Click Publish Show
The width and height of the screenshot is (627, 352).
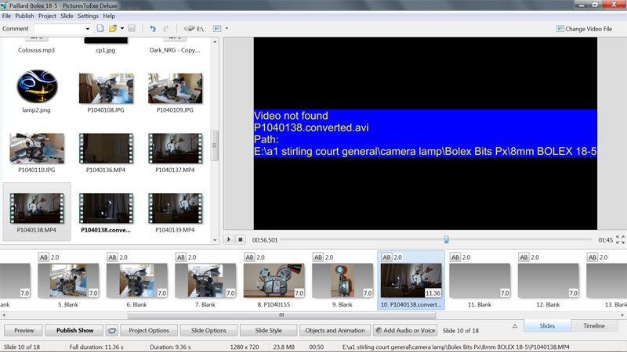tap(74, 330)
